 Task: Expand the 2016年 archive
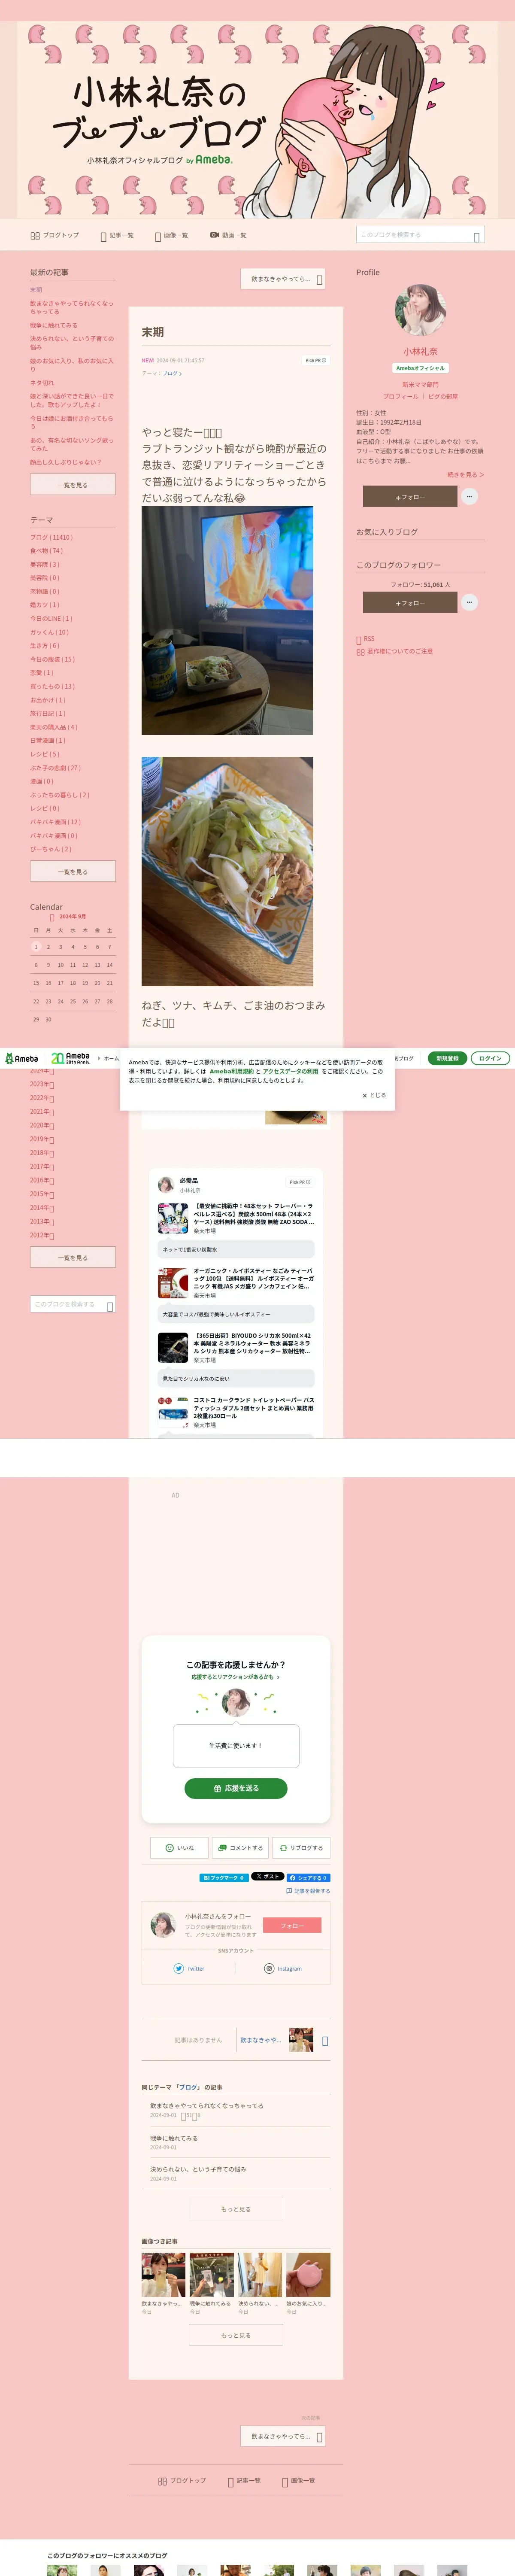(42, 1180)
